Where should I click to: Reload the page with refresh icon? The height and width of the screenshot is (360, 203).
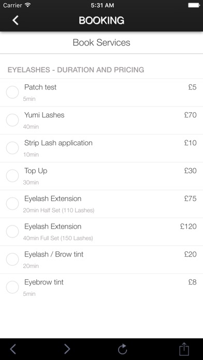(x=123, y=349)
